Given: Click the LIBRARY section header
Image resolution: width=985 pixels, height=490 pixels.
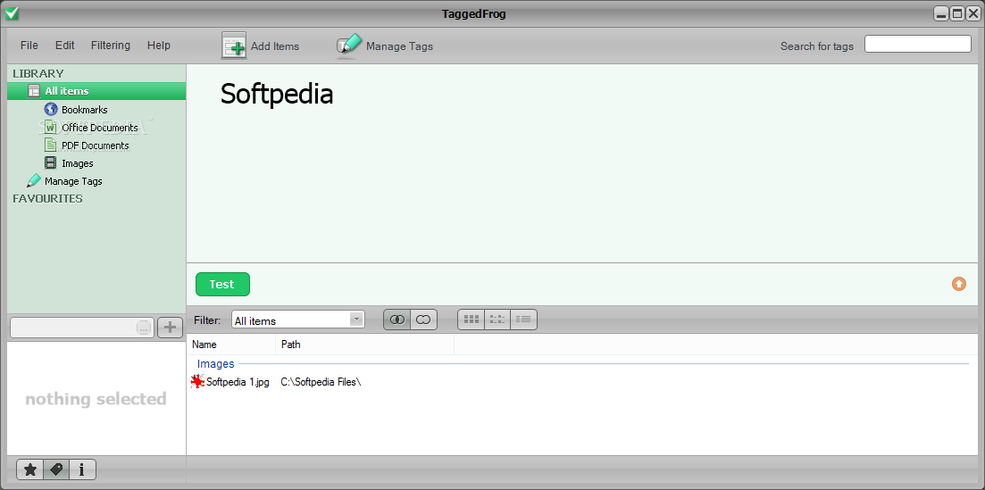Looking at the screenshot, I should [x=38, y=73].
